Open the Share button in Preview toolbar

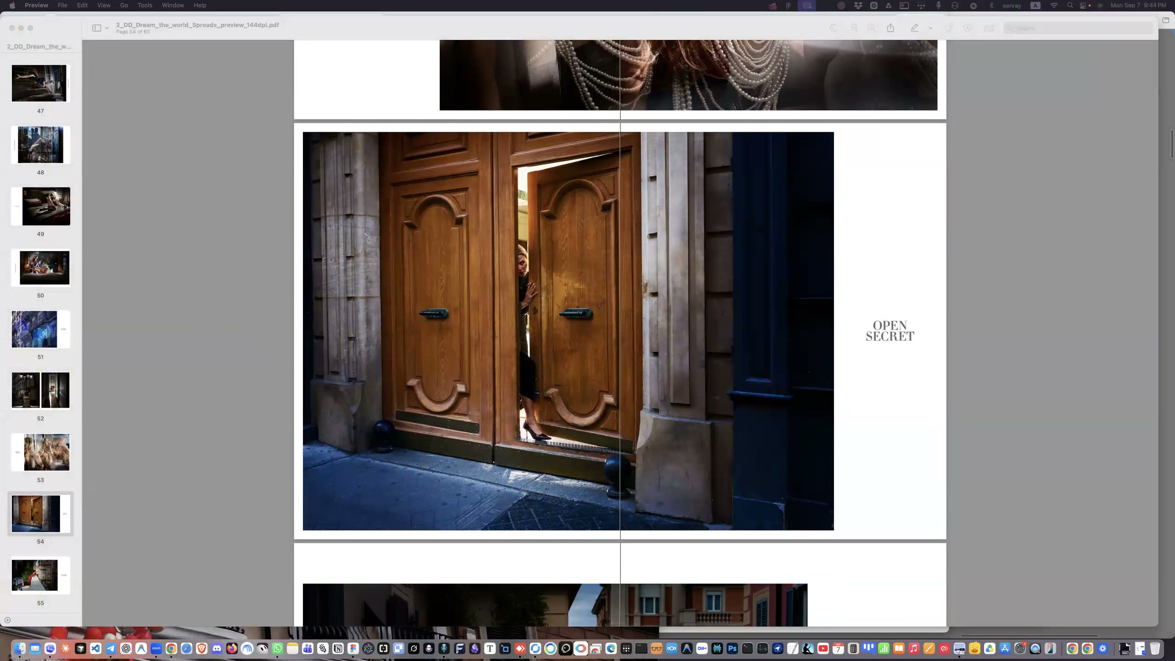(x=890, y=28)
